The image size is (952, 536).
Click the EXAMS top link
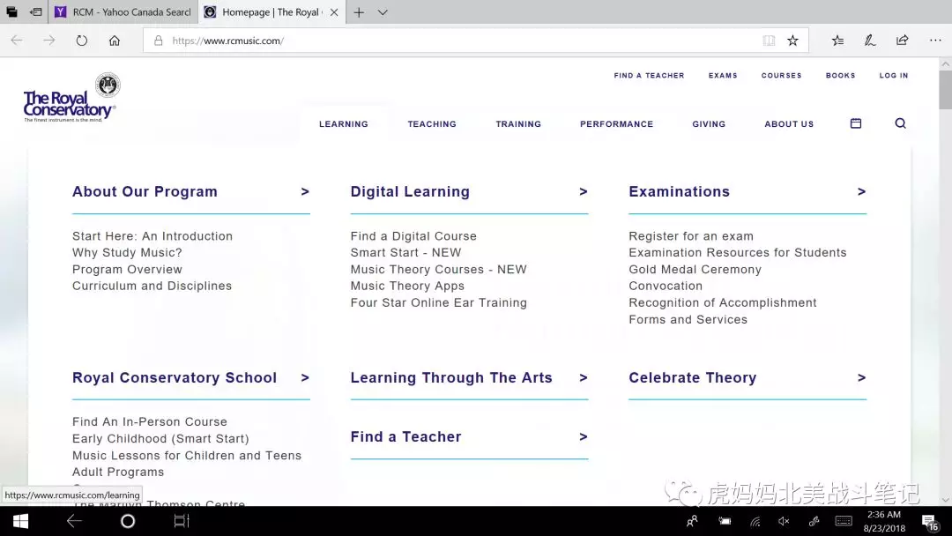coord(723,76)
